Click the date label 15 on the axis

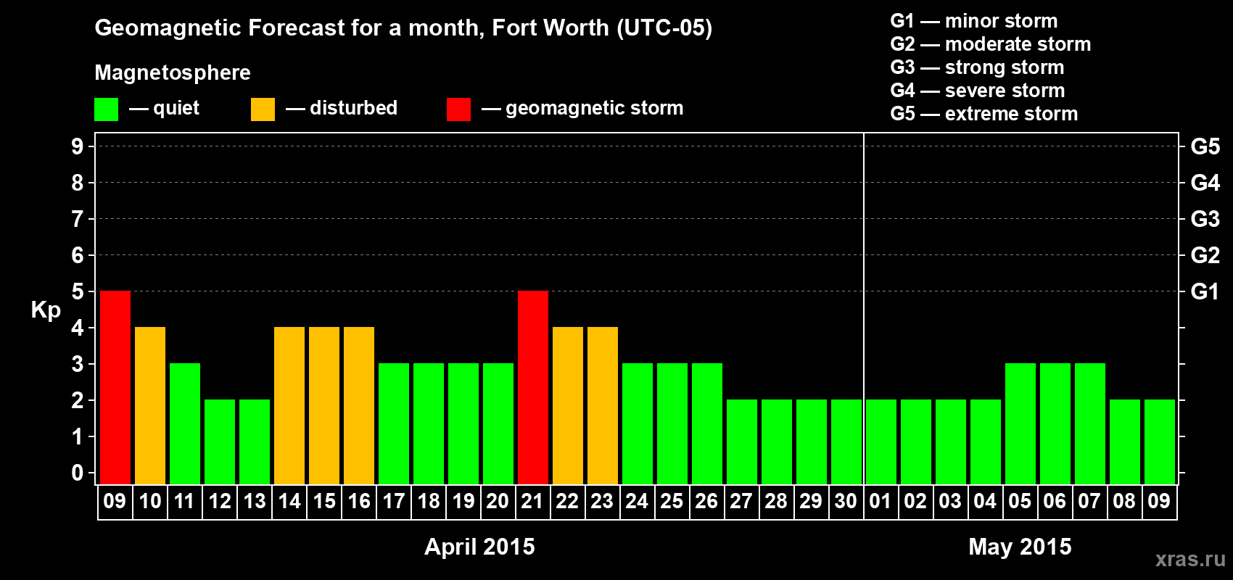click(324, 501)
